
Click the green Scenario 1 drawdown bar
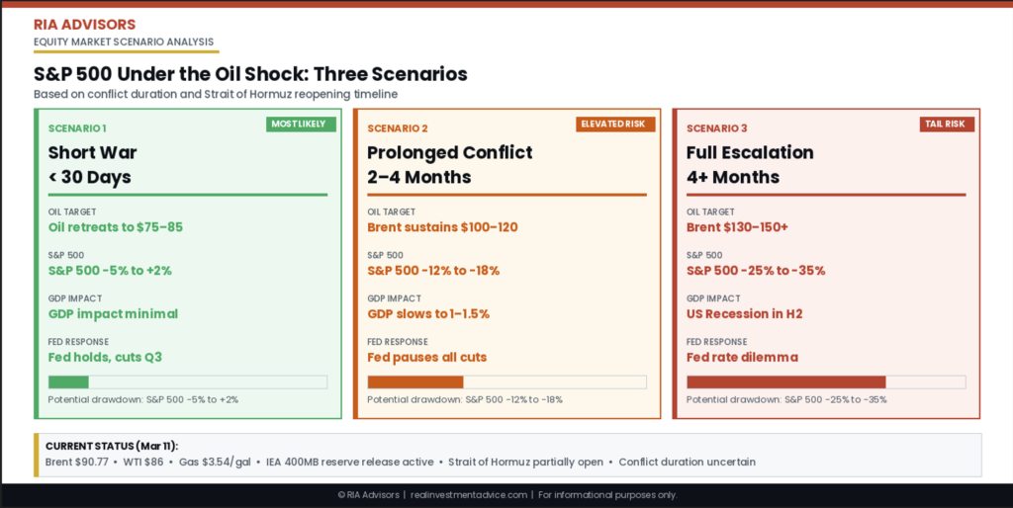[x=69, y=382]
